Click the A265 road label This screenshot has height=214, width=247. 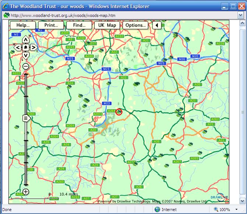pyautogui.click(x=194, y=158)
